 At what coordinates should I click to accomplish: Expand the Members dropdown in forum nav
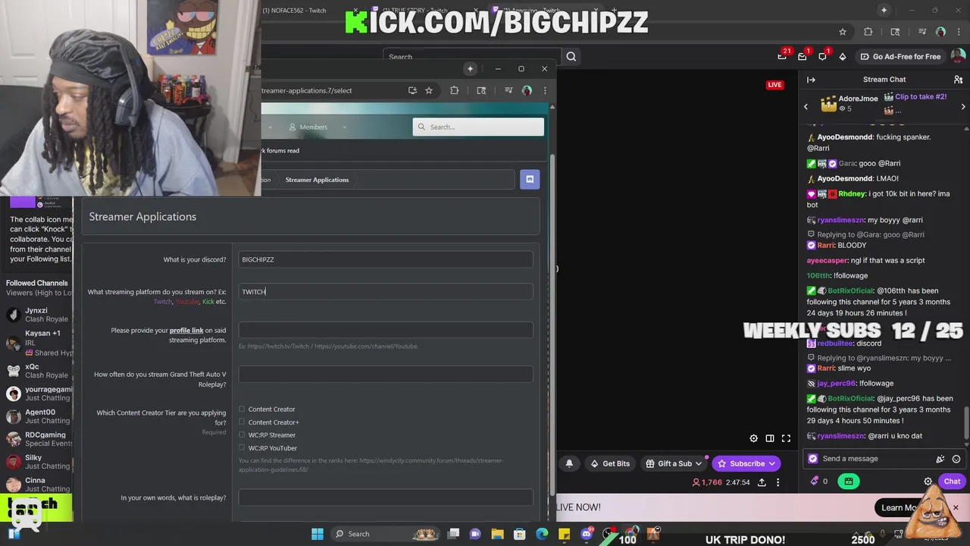[344, 127]
